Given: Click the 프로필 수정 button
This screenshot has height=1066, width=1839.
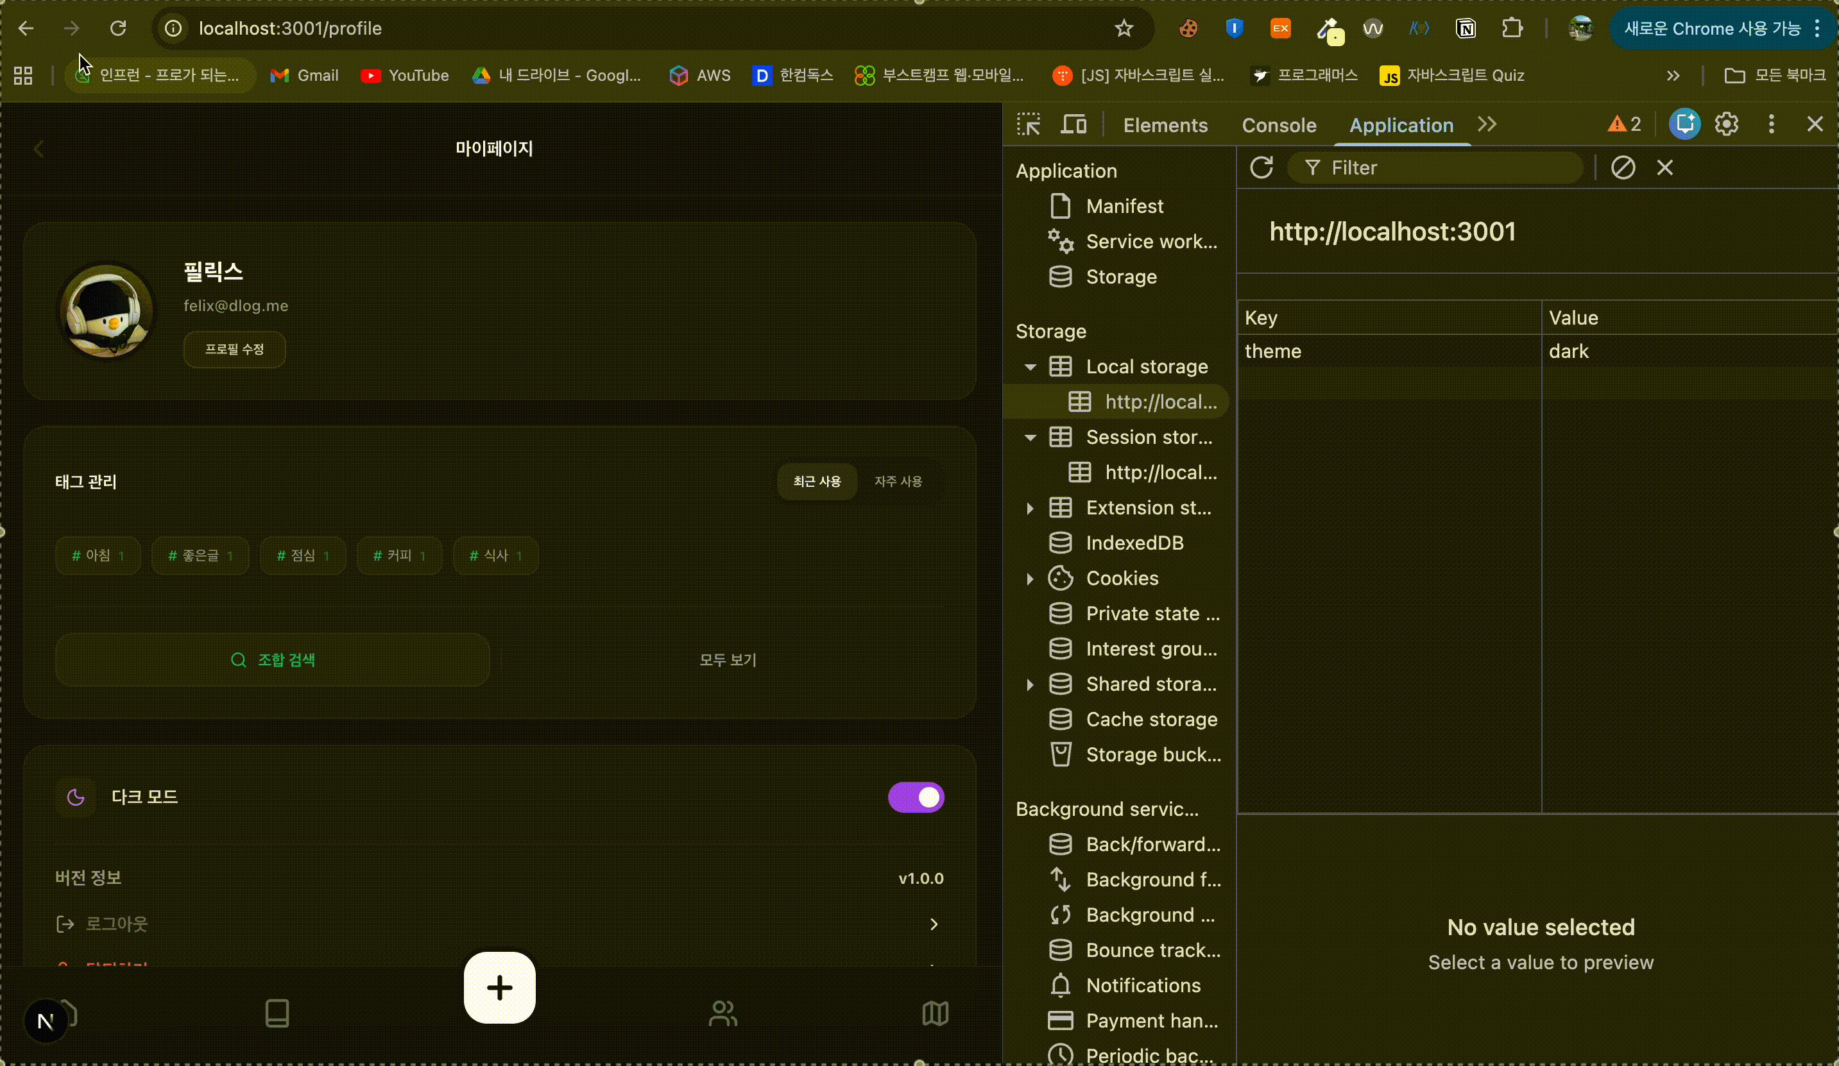Looking at the screenshot, I should point(234,350).
